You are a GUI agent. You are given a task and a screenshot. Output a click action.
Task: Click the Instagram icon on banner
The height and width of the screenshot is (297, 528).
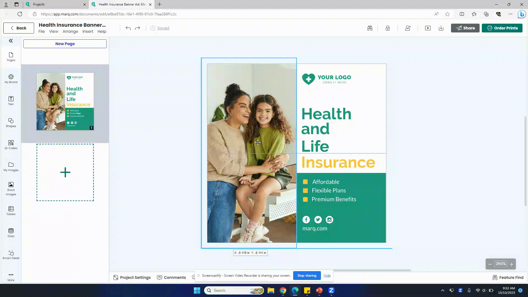[x=329, y=220]
